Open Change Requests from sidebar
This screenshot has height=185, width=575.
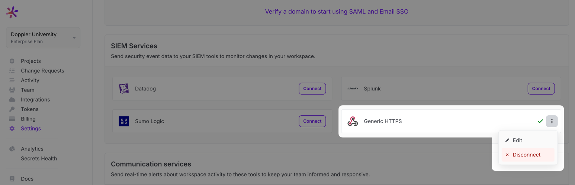[x=42, y=71]
